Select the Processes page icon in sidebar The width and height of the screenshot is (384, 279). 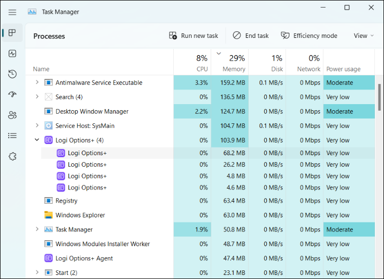12,33
